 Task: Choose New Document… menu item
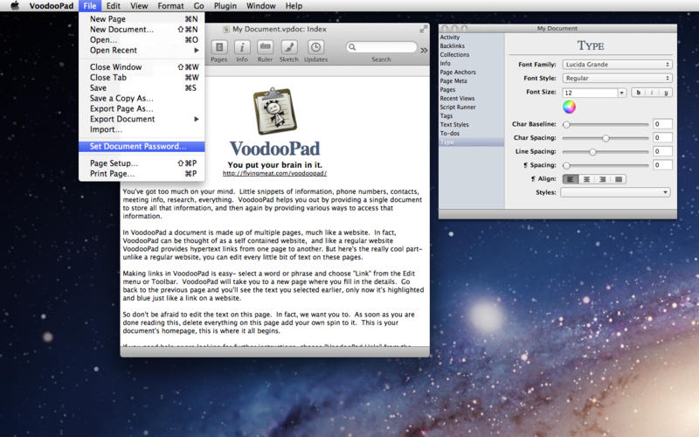[142, 30]
